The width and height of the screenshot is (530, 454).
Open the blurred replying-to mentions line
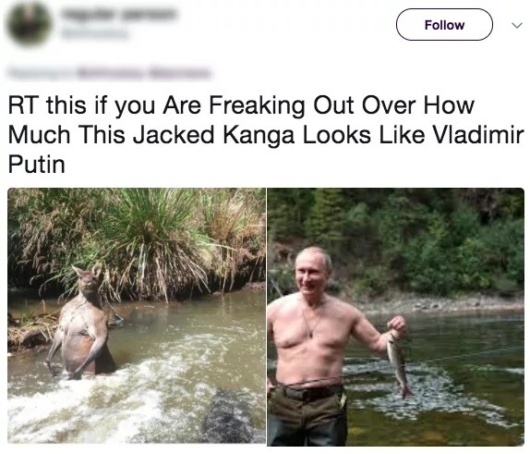(109, 73)
